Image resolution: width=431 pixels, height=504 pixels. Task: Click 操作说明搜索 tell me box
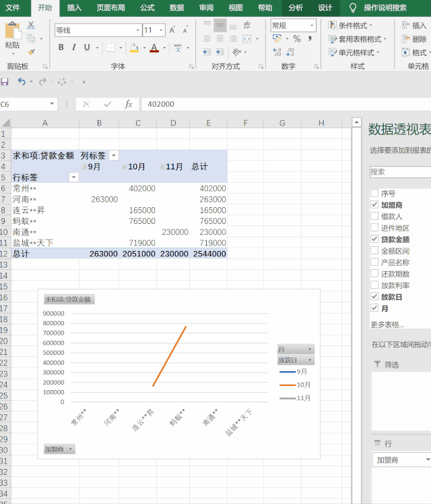tap(385, 7)
